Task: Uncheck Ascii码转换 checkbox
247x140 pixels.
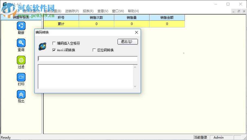Action: click(54, 50)
